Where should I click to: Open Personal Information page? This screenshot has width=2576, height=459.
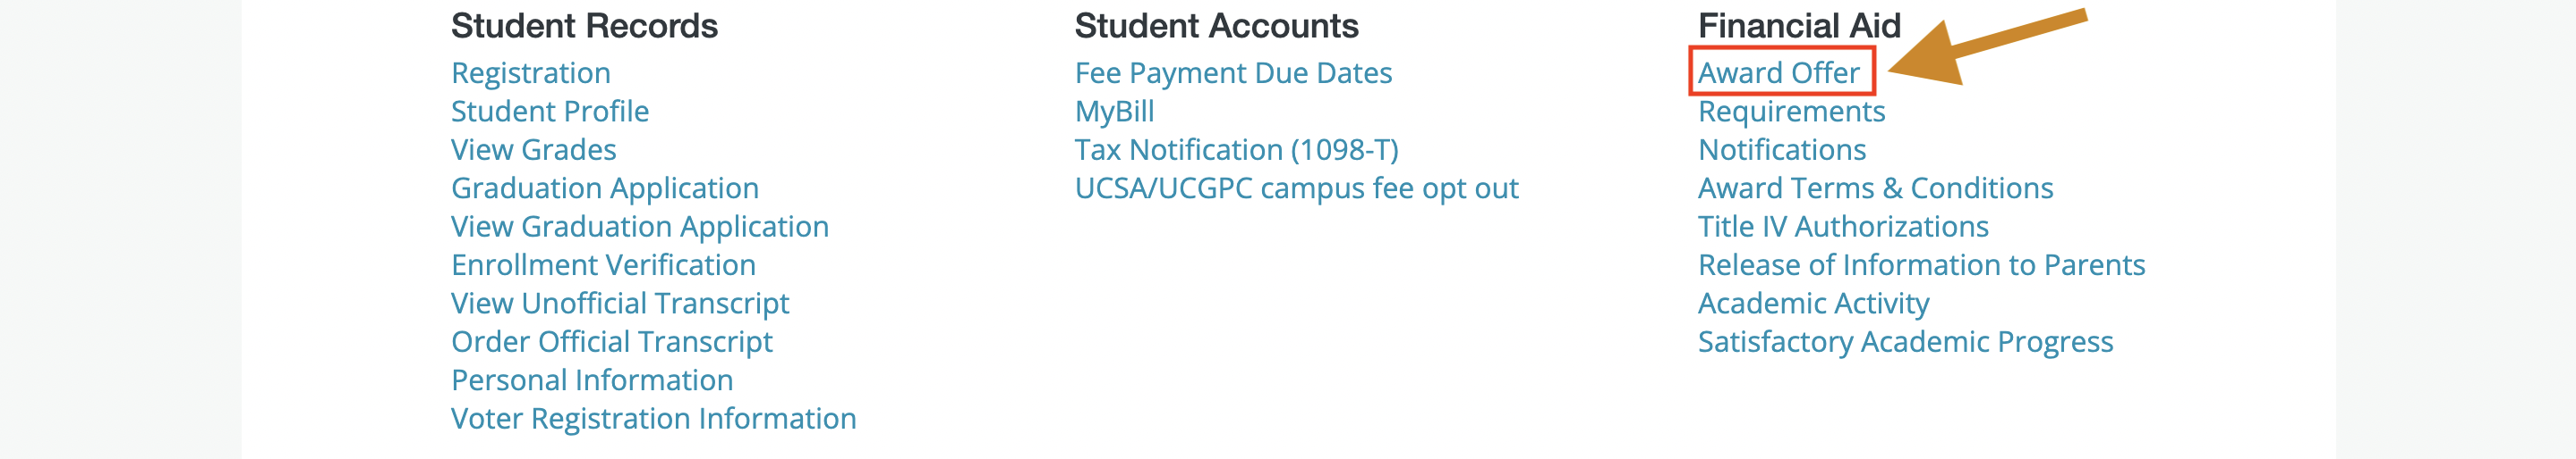tap(592, 380)
